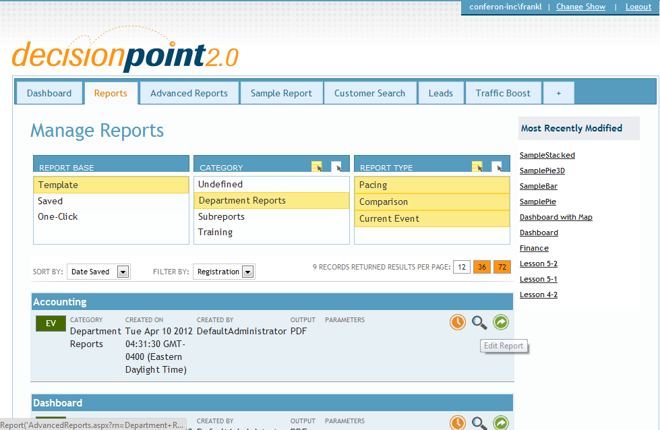
Task: Select One-Click in Report Base list
Action: click(111, 216)
